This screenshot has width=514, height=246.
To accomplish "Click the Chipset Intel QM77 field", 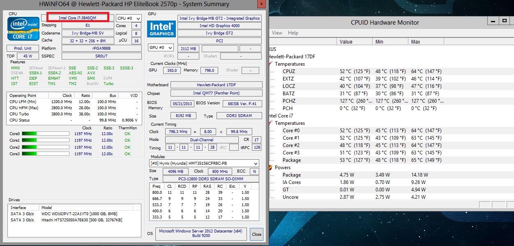I will pos(216,93).
